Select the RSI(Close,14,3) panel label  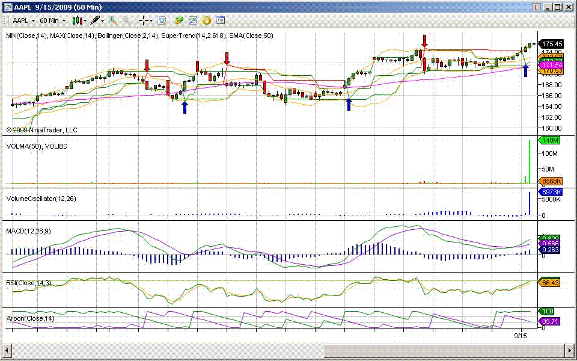pyautogui.click(x=29, y=283)
